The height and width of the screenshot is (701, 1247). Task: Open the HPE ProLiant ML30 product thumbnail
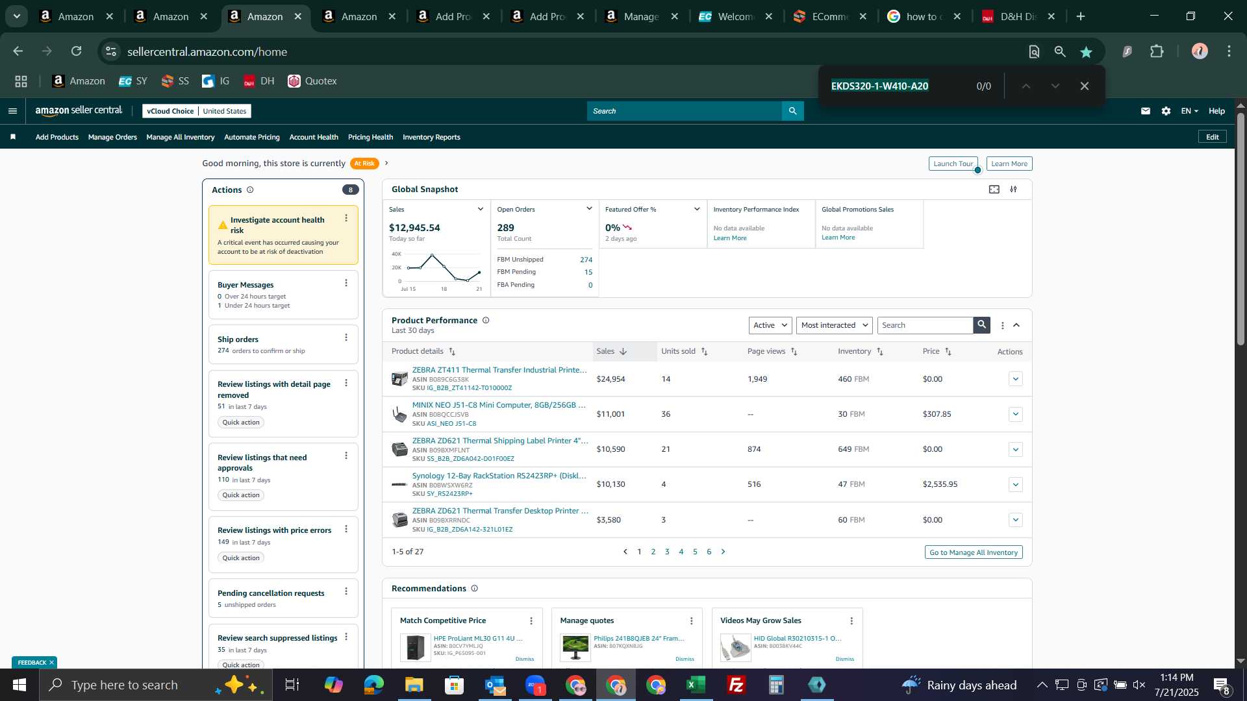(415, 647)
